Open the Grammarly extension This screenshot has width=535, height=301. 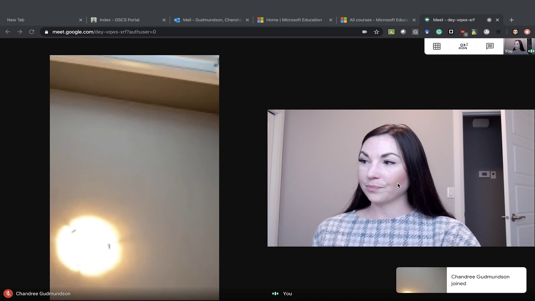[x=439, y=32]
